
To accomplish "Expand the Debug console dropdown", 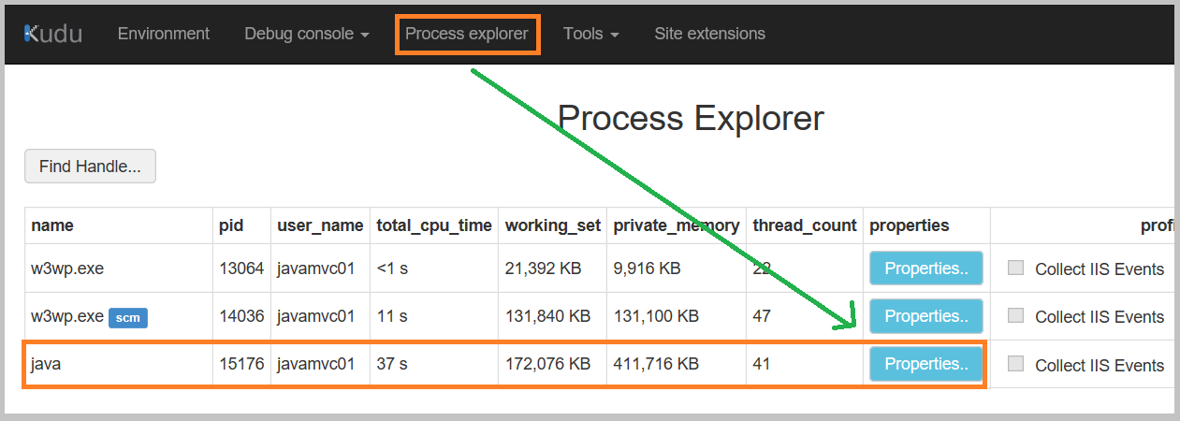I will [306, 34].
